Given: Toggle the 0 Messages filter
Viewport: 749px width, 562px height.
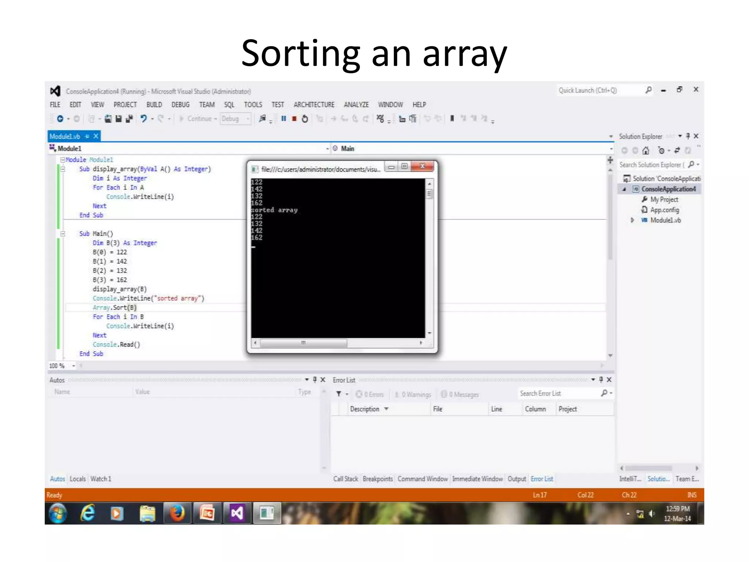Looking at the screenshot, I should point(460,394).
